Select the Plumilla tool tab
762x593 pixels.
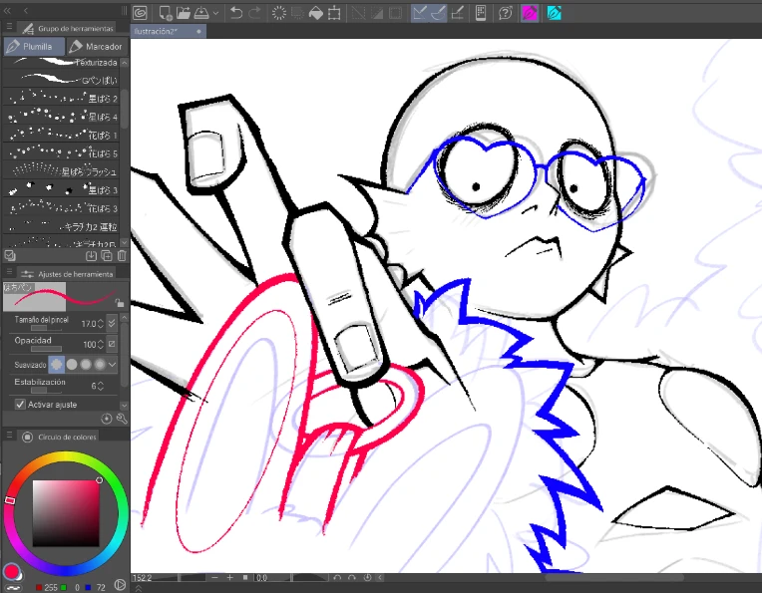pyautogui.click(x=34, y=47)
